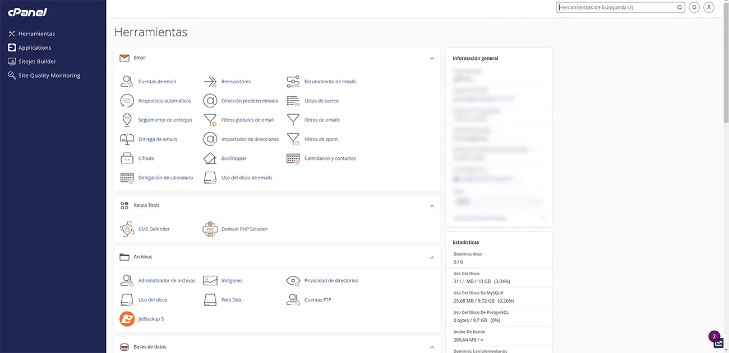Open the Filtros de spam funnel icon
This screenshot has width=729, height=353.
click(x=293, y=139)
